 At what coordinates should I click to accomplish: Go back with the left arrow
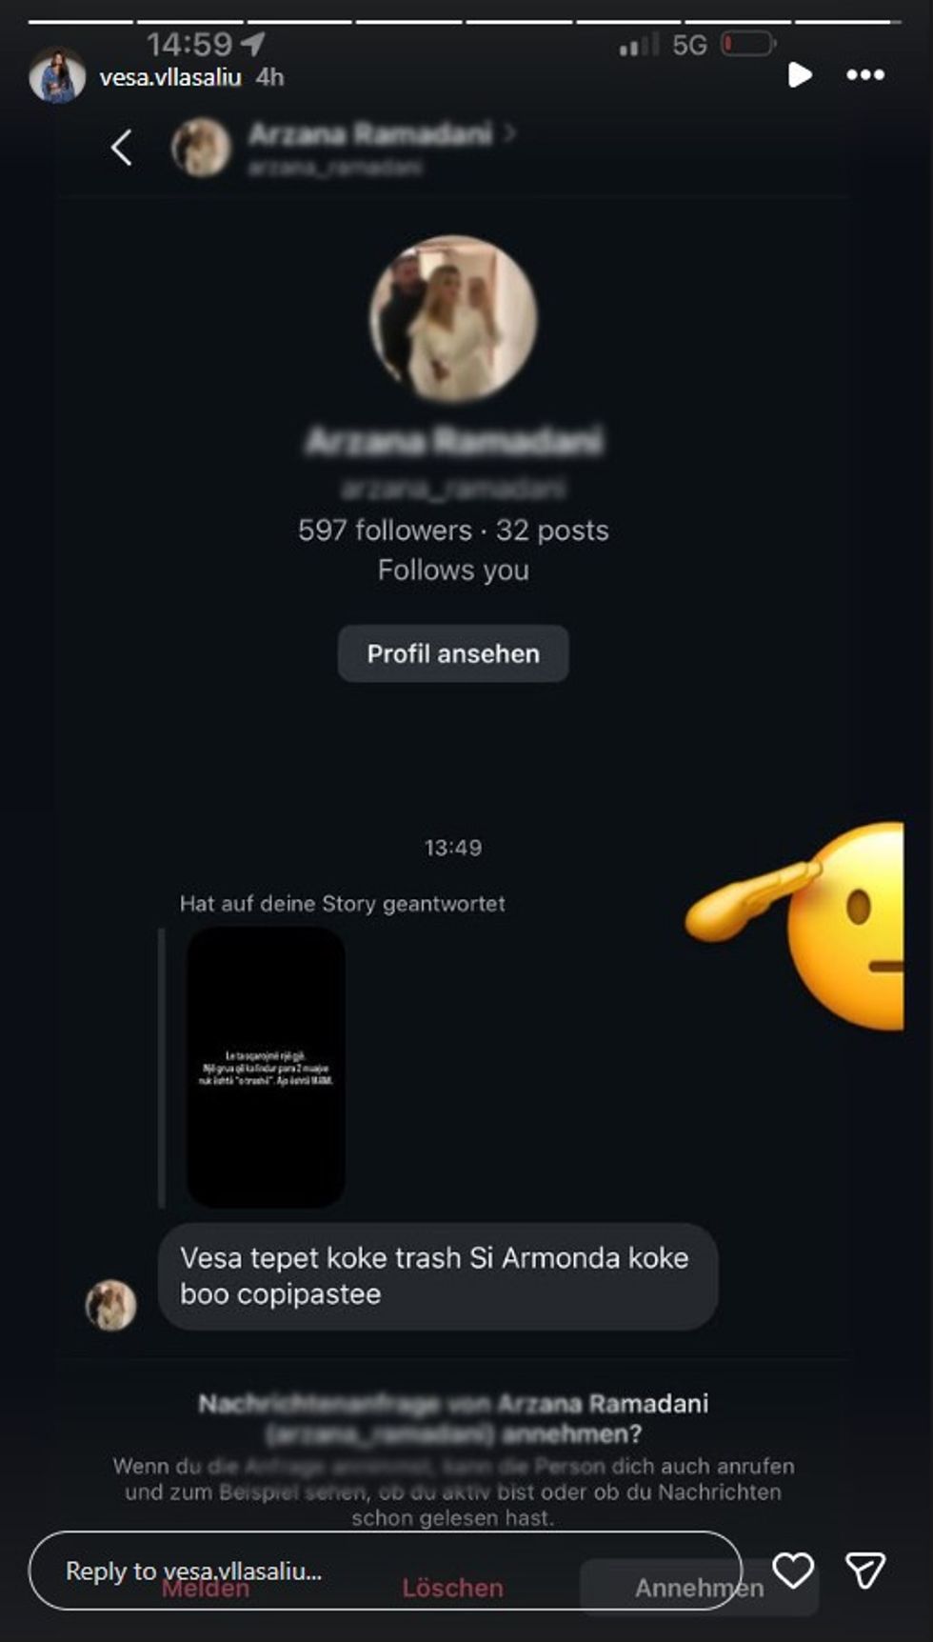121,148
